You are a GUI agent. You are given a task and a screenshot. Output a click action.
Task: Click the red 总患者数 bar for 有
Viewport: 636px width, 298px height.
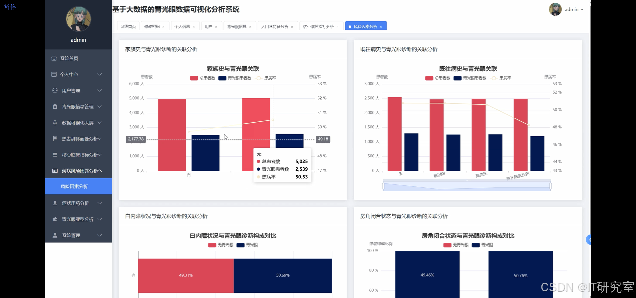(172, 135)
